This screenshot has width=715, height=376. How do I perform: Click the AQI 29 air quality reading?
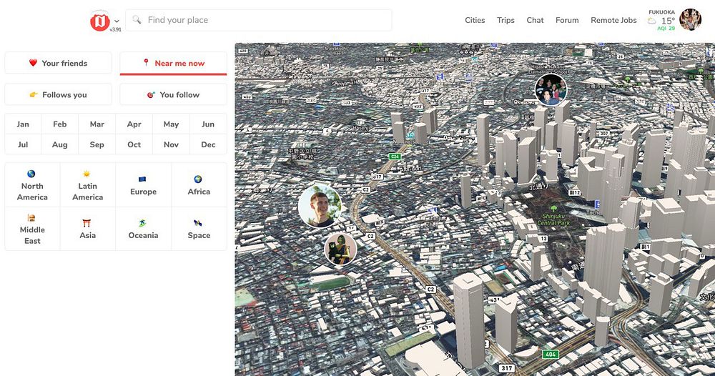[x=666, y=29]
